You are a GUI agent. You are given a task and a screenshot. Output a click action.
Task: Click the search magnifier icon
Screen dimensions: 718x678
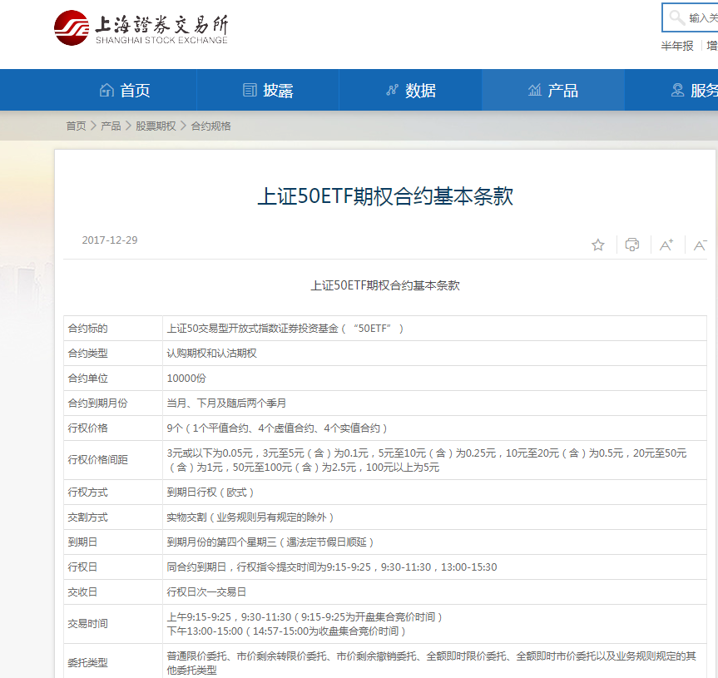(x=676, y=17)
